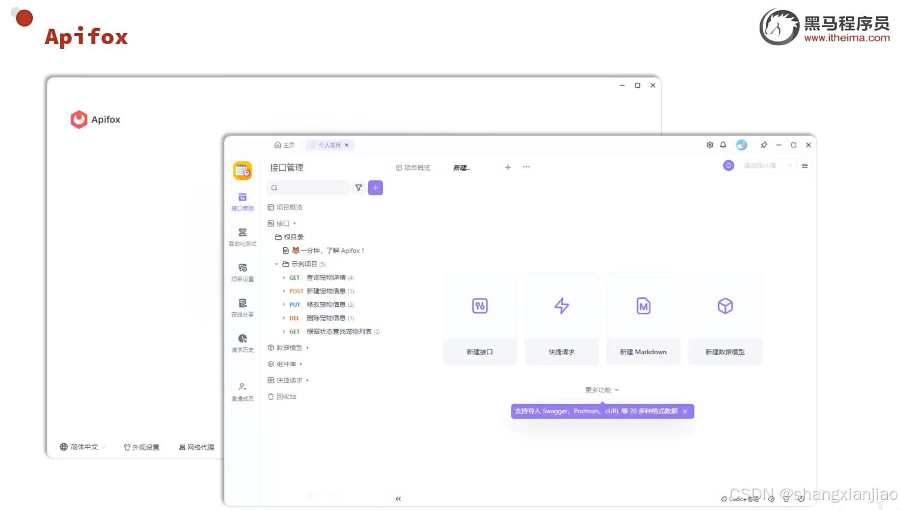
Task: Expand GET 根据状态查找宠物列表
Action: click(x=284, y=331)
